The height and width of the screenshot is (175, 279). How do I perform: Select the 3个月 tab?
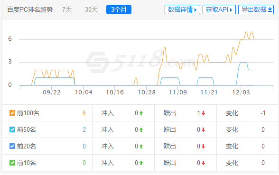coord(119,9)
